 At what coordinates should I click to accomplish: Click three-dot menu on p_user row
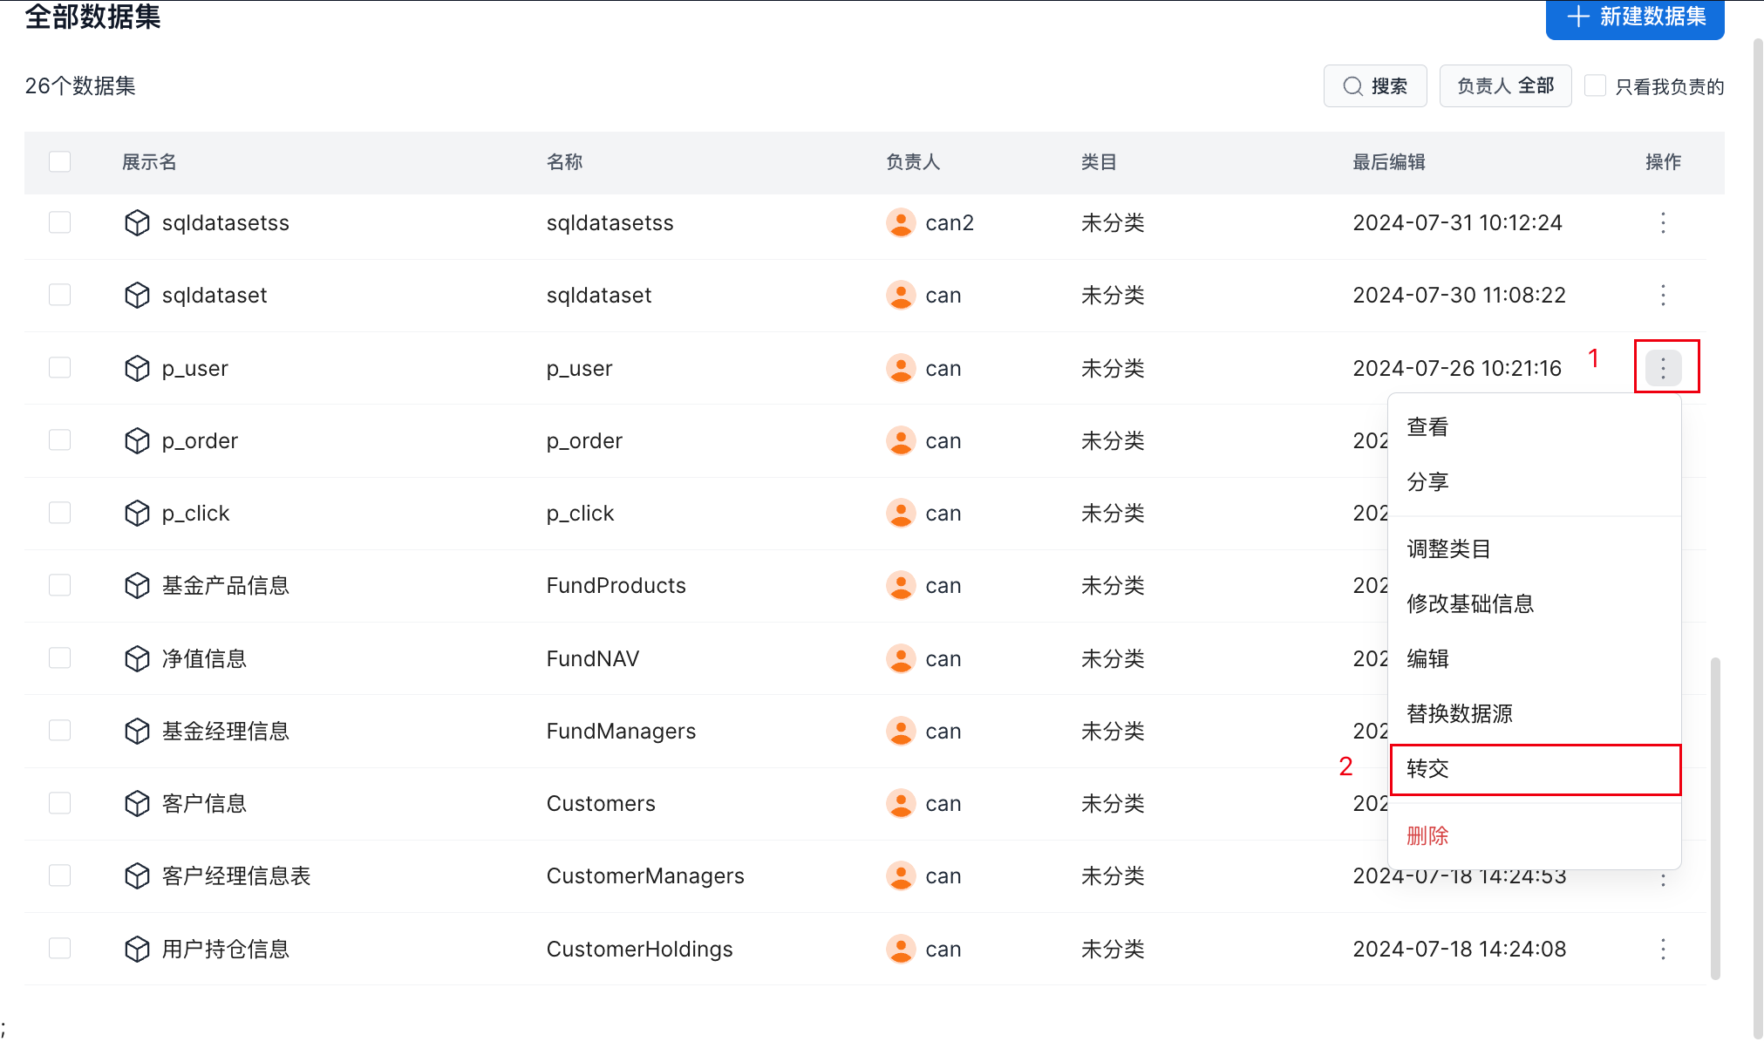[x=1663, y=368]
